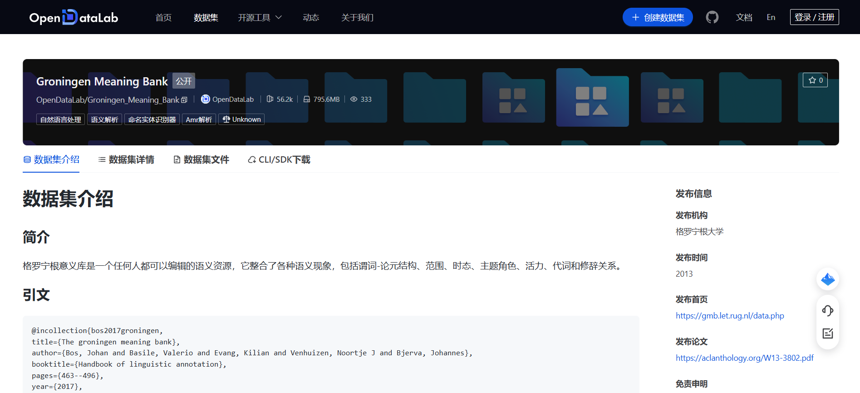Click the OpenDataLab publisher avatar icon
This screenshot has height=393, width=860.
206,99
